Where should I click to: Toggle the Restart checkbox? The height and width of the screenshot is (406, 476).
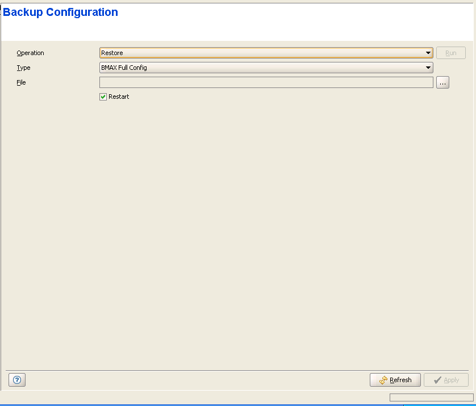coord(103,97)
